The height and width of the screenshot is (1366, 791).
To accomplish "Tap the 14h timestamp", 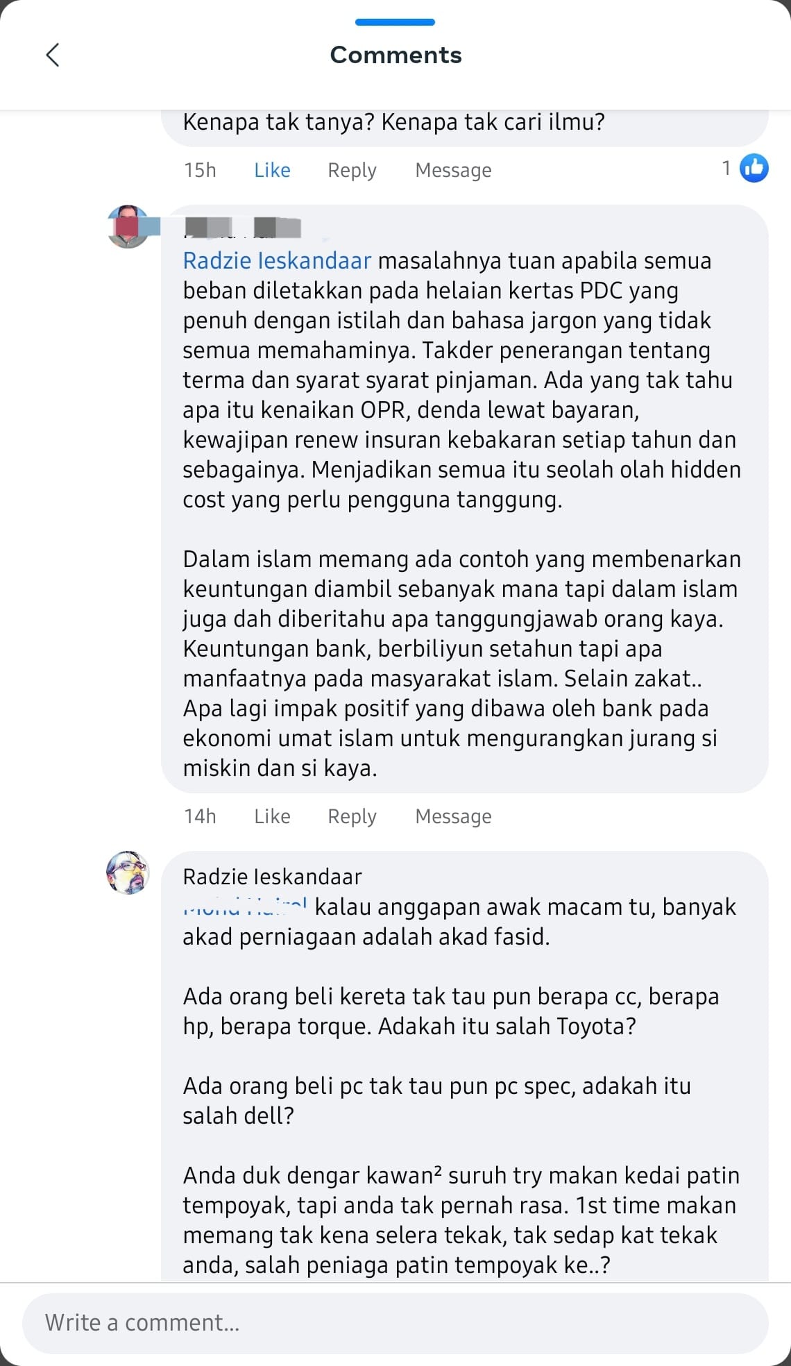I will [x=200, y=816].
